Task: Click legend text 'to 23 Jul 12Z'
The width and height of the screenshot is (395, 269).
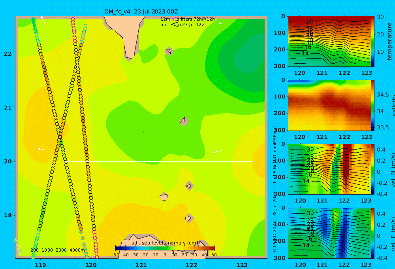Action: coord(191,25)
